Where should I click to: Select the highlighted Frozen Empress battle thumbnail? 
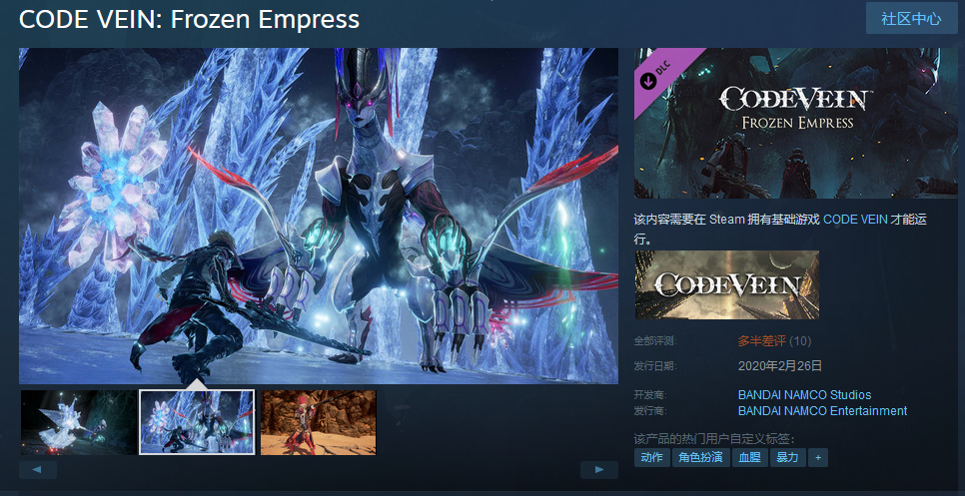pyautogui.click(x=198, y=422)
